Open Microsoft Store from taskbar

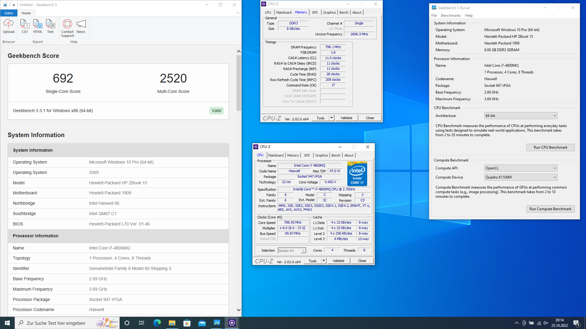[187, 323]
